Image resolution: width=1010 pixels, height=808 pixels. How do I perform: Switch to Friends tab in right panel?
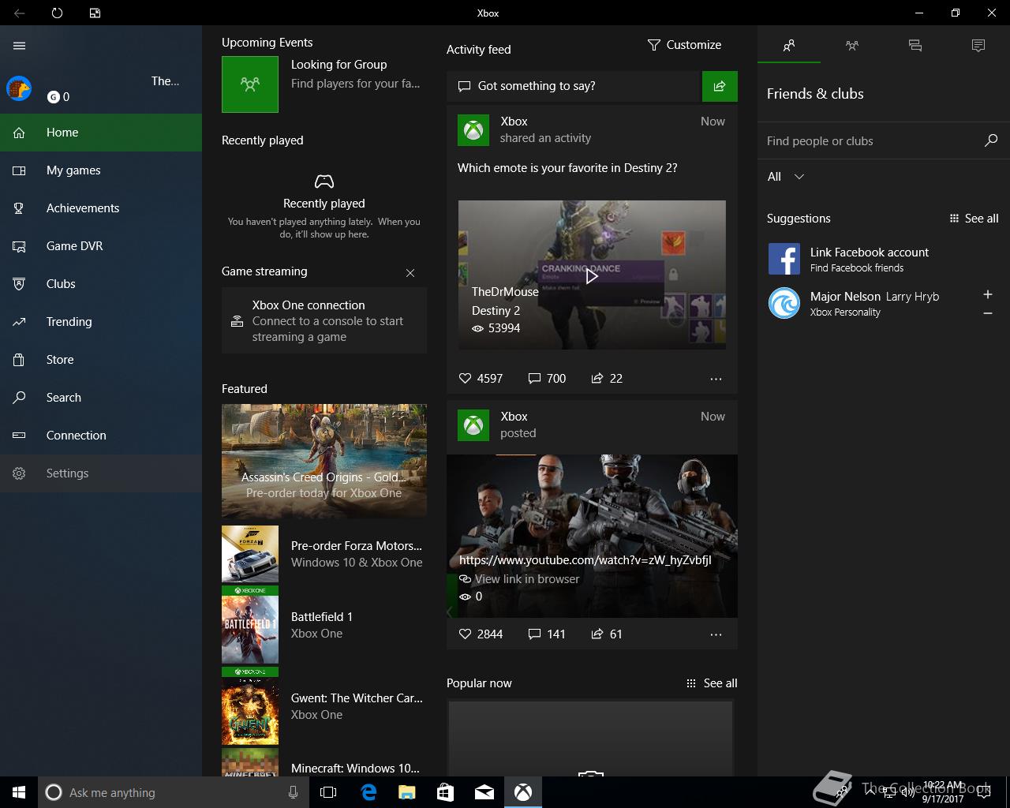pos(789,46)
